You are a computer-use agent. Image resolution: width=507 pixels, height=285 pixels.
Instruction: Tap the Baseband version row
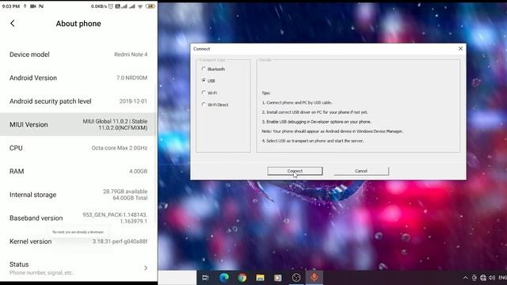click(x=78, y=218)
